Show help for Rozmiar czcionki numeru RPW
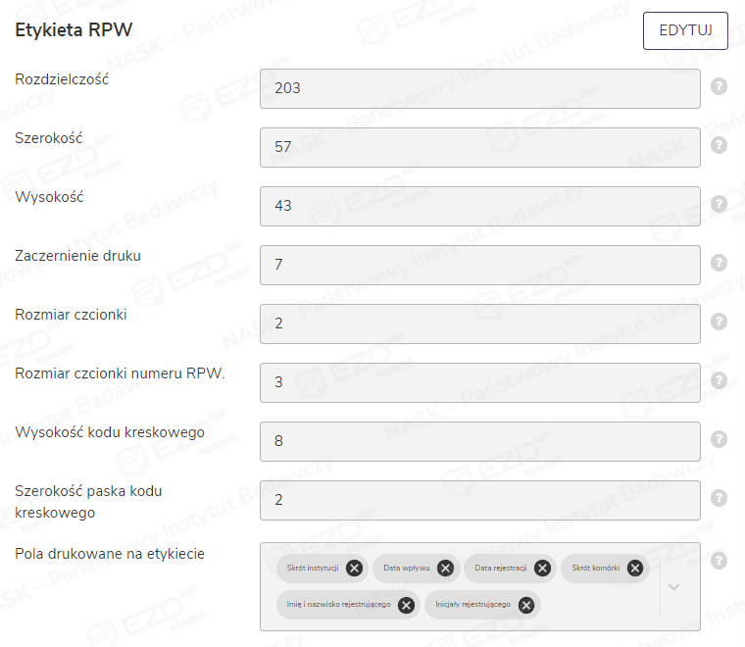 pos(719,380)
